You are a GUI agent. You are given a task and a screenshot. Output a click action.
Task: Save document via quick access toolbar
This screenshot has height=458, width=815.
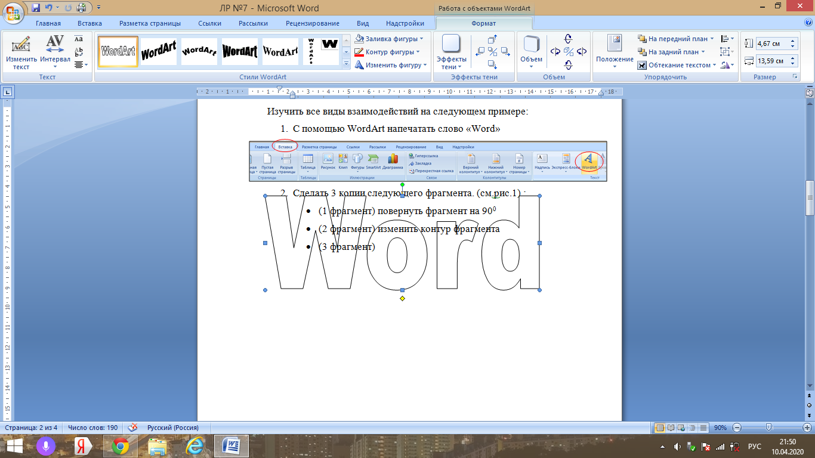tap(36, 8)
